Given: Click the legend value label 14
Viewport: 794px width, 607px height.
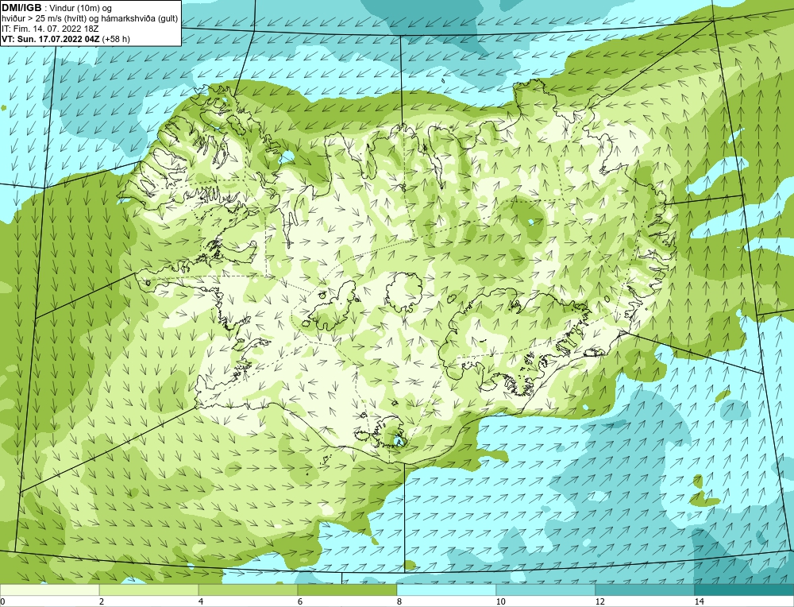Looking at the screenshot, I should (699, 601).
